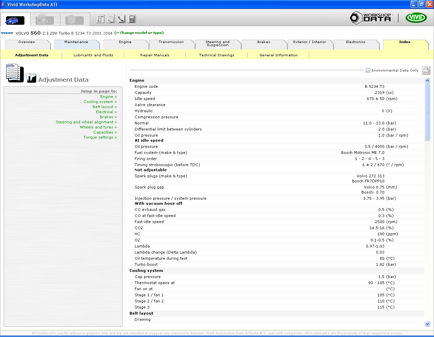Click the scrollbar up arrow
The image size is (434, 337).
[x=427, y=81]
